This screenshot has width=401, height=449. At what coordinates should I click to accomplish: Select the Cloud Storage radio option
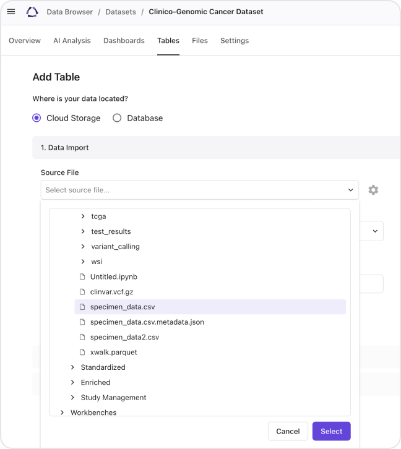tap(37, 118)
